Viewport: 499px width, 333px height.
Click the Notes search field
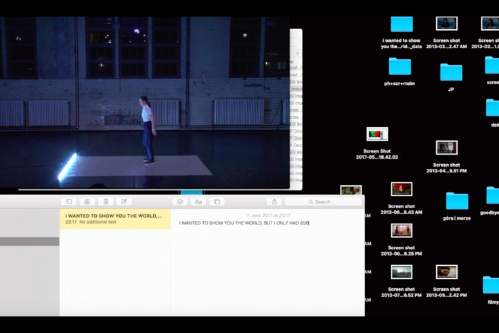pos(323,201)
